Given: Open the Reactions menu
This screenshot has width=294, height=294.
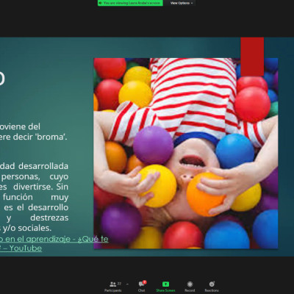Looking at the screenshot, I should (x=212, y=284).
